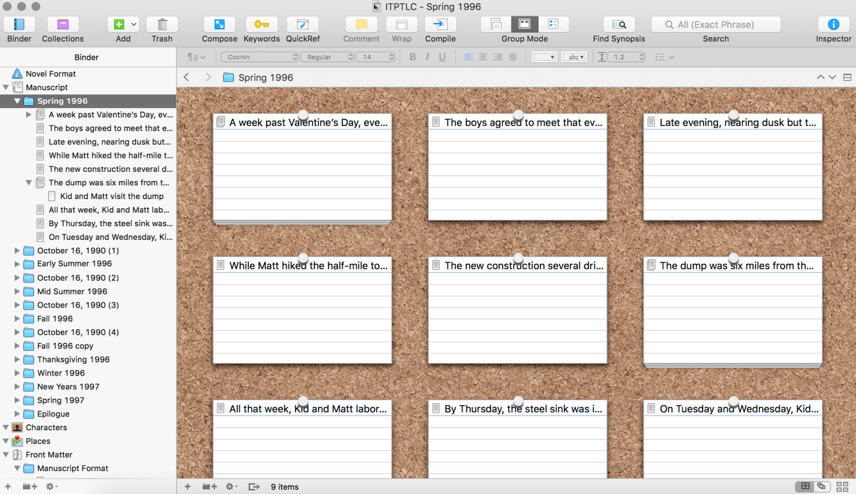
Task: Toggle the Binder sidebar
Action: tap(19, 25)
